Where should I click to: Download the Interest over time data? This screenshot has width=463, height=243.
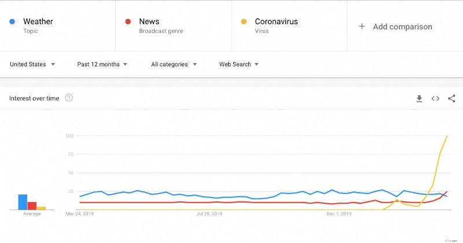point(419,99)
